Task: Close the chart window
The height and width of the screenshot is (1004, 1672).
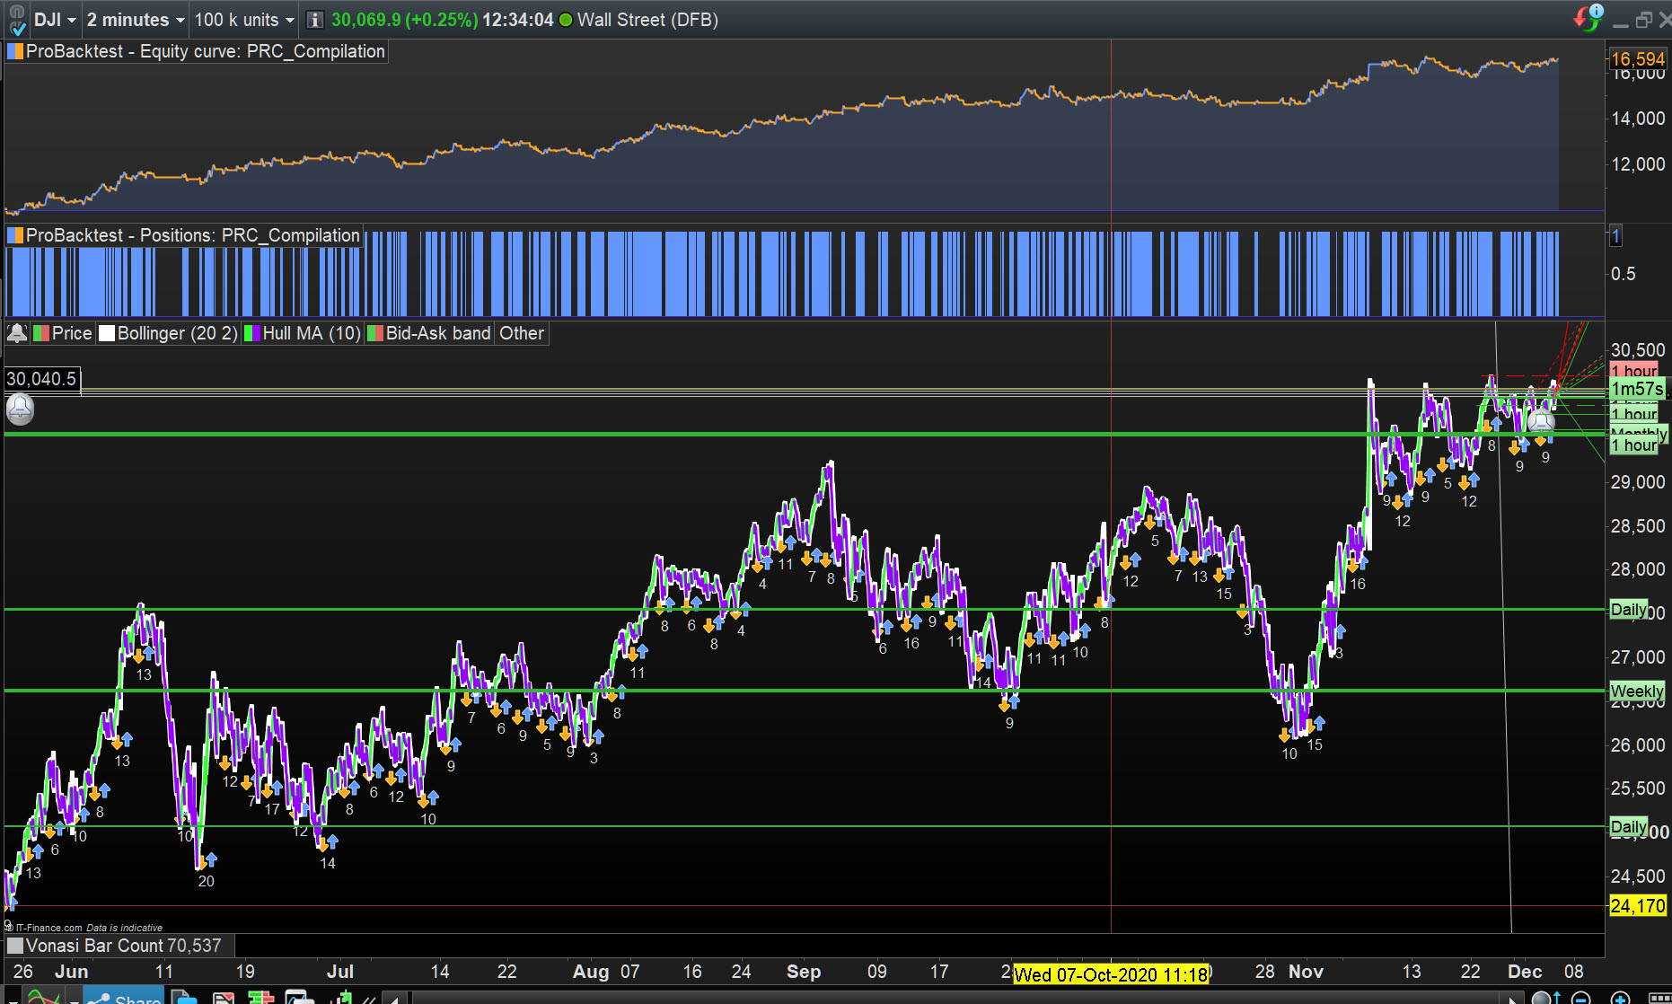Action: [1664, 20]
